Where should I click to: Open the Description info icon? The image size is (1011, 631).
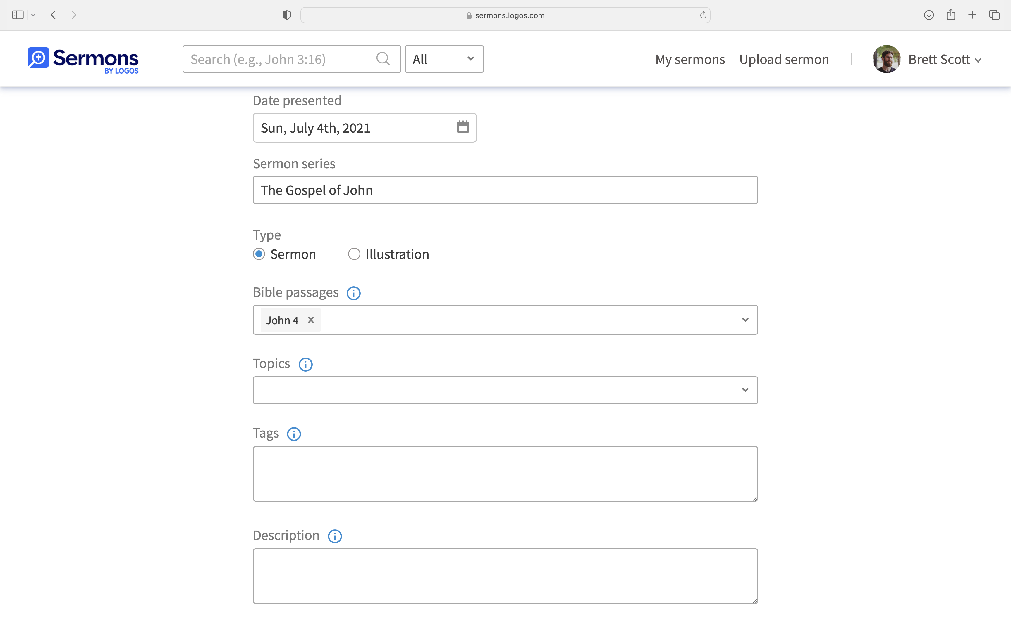(335, 536)
